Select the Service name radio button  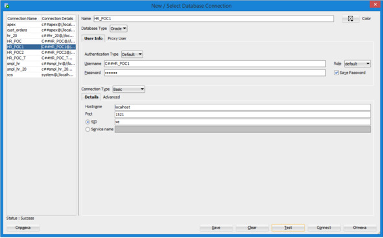[x=87, y=129]
